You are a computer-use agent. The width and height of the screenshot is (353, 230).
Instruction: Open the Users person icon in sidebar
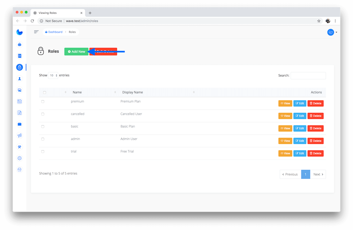pyautogui.click(x=19, y=79)
